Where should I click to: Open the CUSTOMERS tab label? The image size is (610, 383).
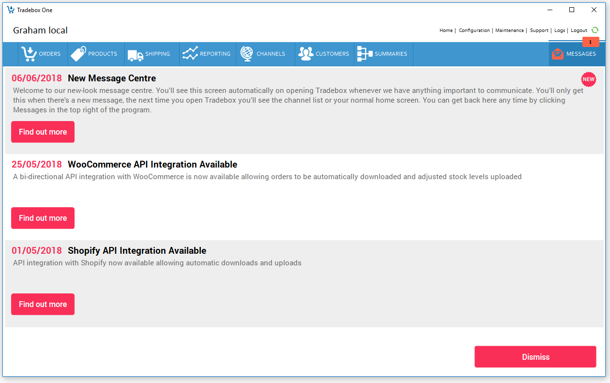point(332,54)
